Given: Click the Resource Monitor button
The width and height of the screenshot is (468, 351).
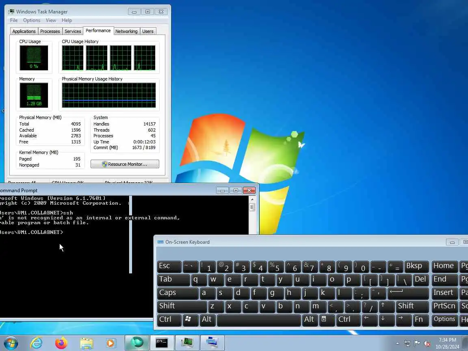Looking at the screenshot, I should [125, 164].
